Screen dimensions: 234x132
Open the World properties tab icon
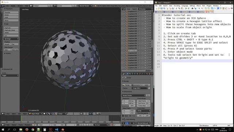tap(135, 74)
